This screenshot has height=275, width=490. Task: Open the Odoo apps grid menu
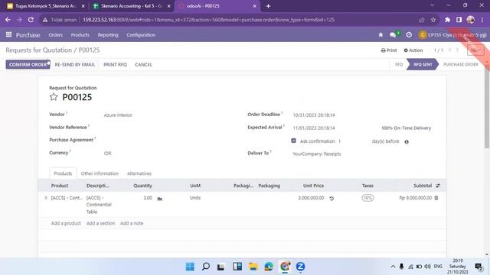coord(8,34)
